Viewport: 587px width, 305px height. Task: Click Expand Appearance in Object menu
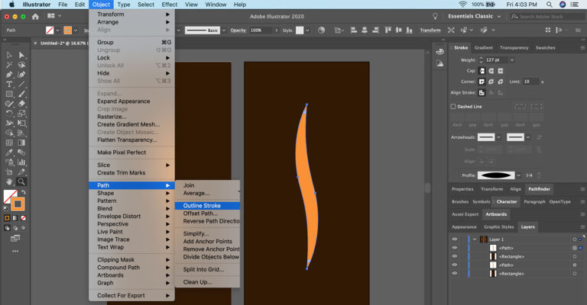131,101
